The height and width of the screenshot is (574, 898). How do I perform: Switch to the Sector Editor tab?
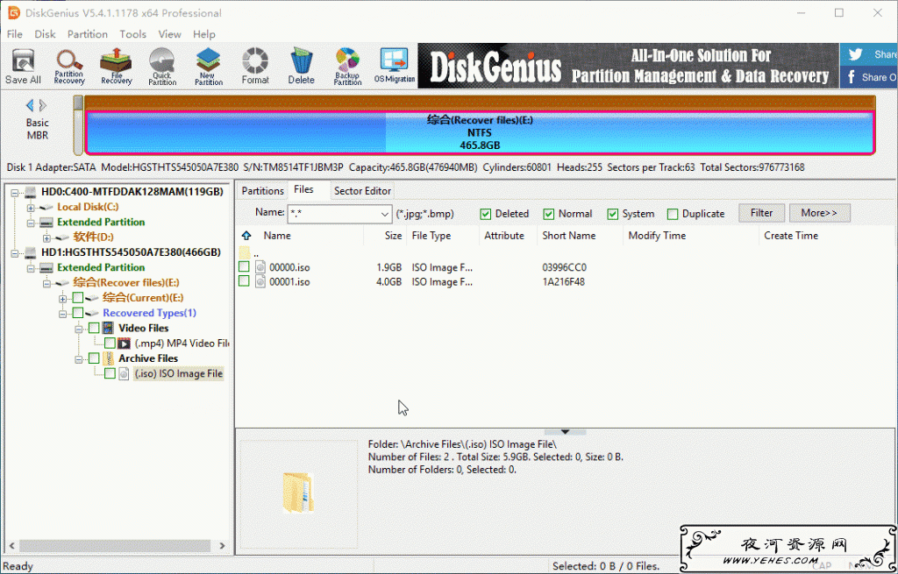pyautogui.click(x=362, y=190)
